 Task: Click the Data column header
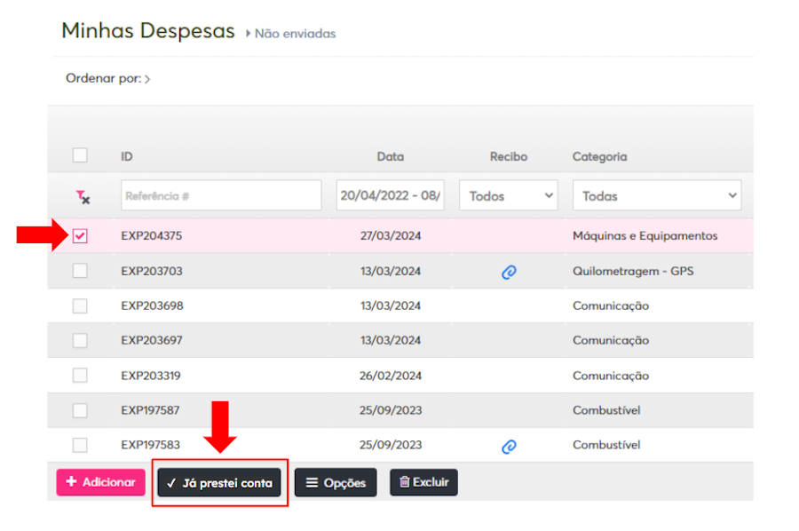tap(391, 156)
